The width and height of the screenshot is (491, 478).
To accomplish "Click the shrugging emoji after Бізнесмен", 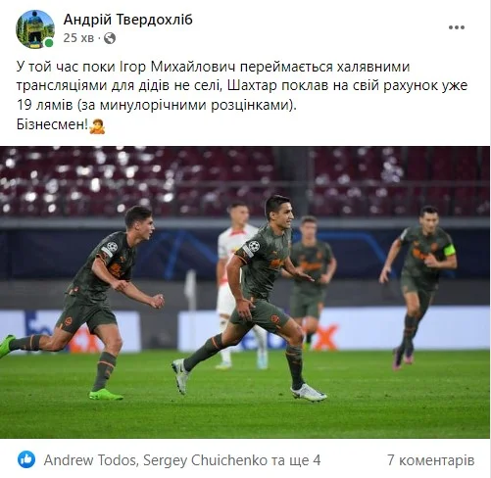I will (x=97, y=125).
